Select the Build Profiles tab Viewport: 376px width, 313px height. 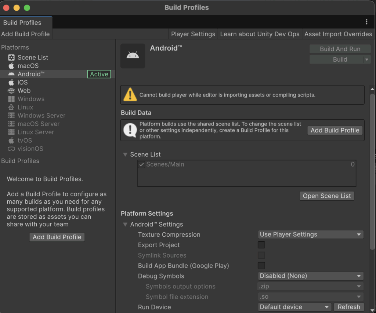click(x=26, y=22)
